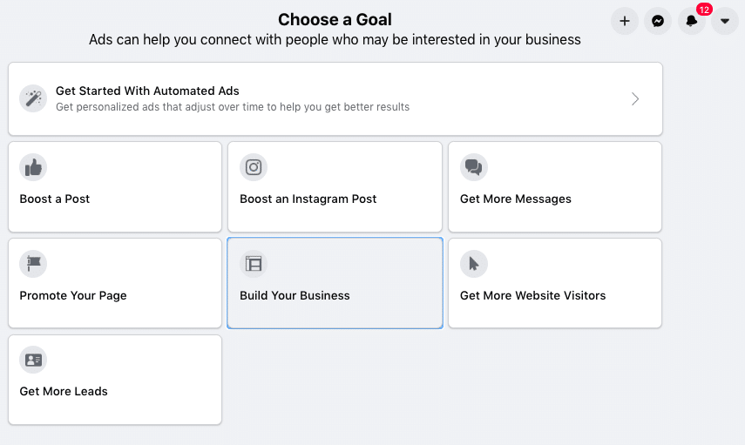Viewport: 745px width, 445px height.
Task: Open Messenger from the top bar
Action: pos(658,21)
